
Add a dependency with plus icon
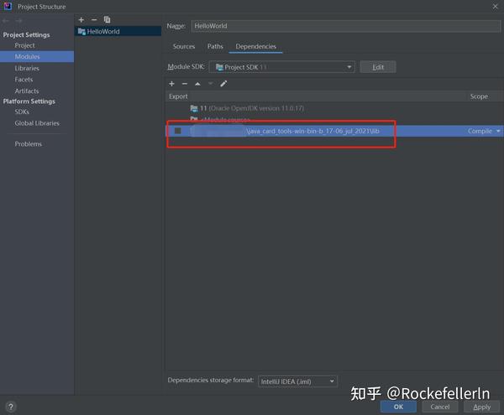171,84
